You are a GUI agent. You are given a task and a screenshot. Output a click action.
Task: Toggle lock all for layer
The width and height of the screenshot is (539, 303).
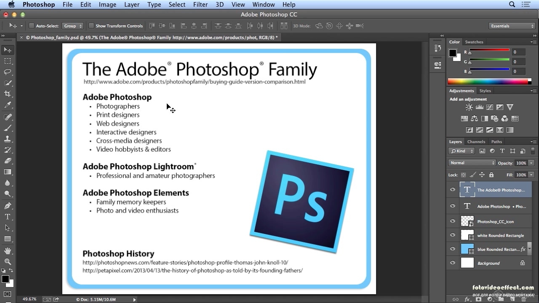491,175
